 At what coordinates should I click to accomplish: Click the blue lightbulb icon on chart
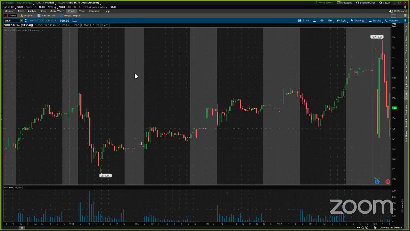click(x=377, y=182)
